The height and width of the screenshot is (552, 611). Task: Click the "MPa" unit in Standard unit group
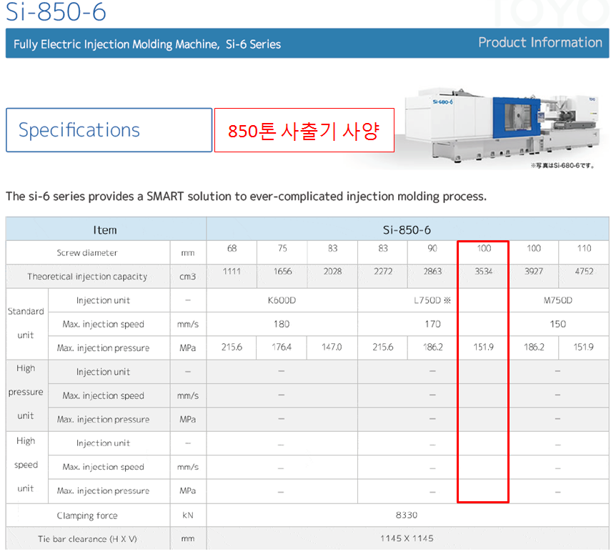point(188,348)
